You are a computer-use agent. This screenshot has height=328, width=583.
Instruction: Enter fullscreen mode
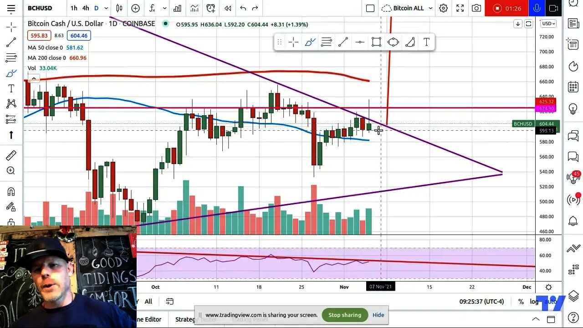click(x=460, y=8)
